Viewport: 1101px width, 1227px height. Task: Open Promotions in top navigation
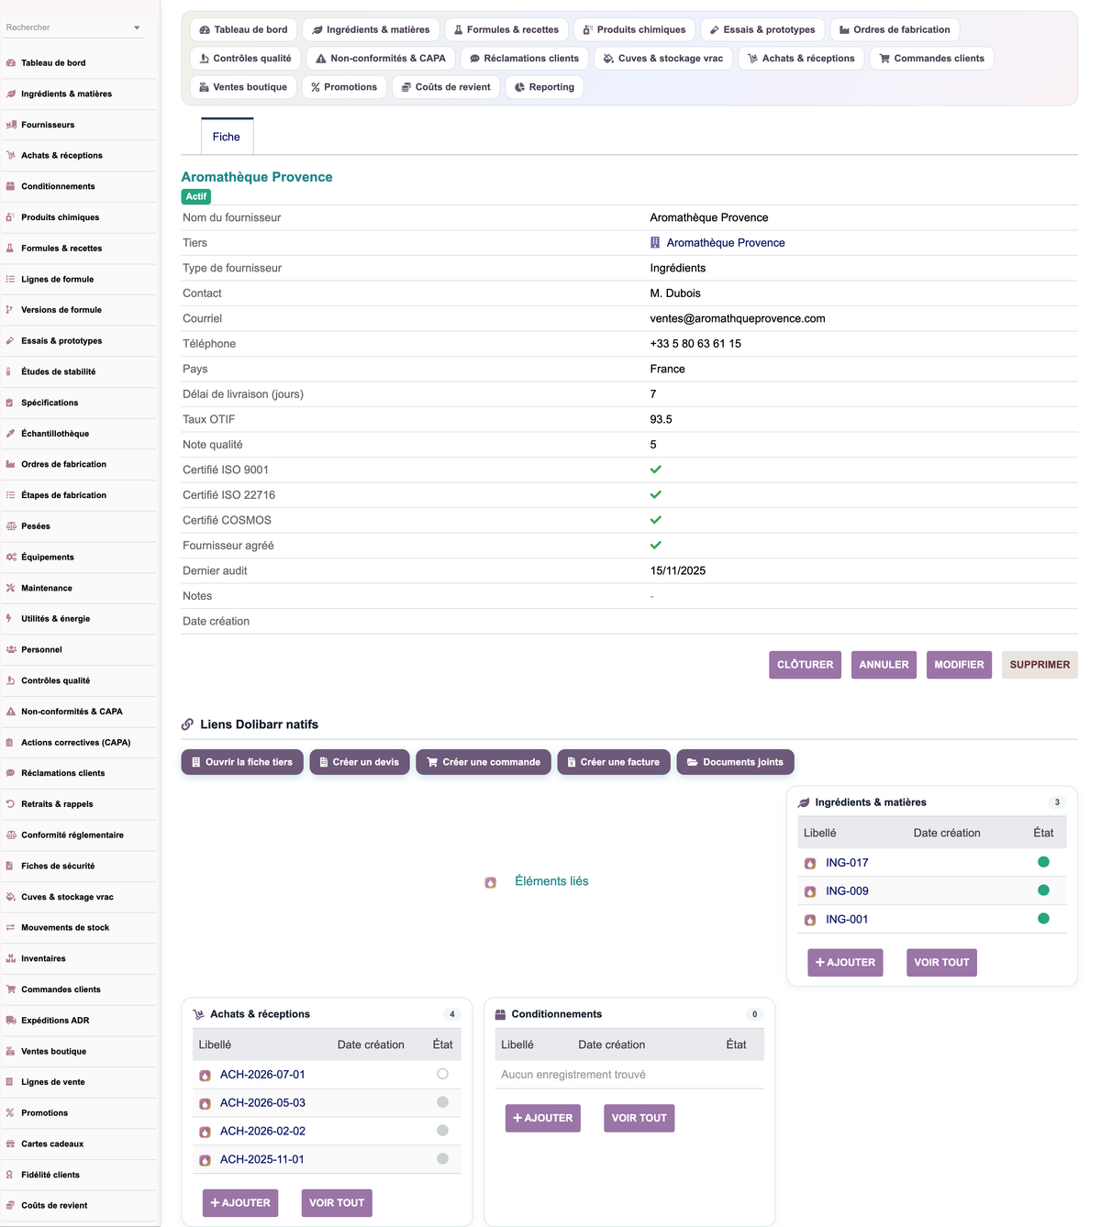(x=344, y=87)
